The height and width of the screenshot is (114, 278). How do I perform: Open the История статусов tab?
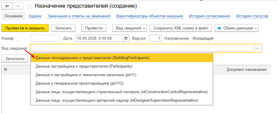[252, 16]
